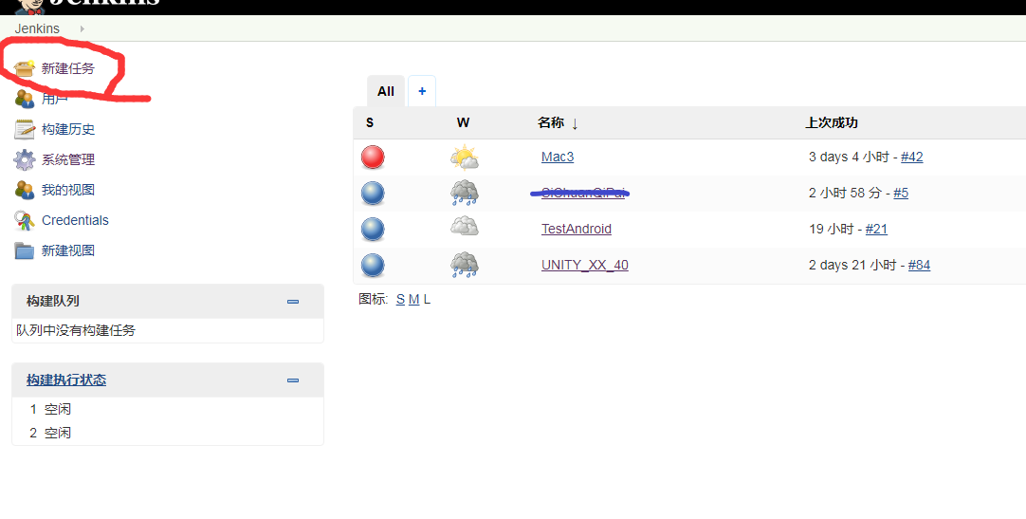Viewport: 1026px width, 519px height.
Task: Click TestAndroid cloudy weather icon
Action: pos(465,228)
